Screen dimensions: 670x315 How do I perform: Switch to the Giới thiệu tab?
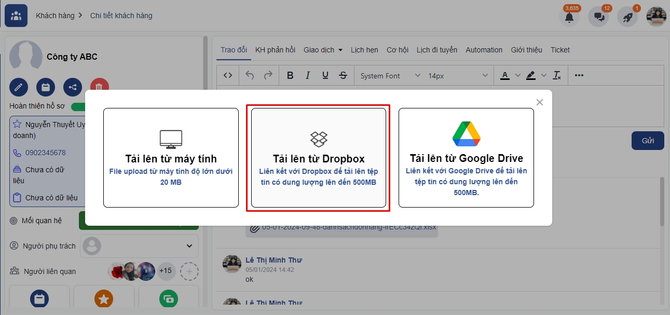click(526, 50)
